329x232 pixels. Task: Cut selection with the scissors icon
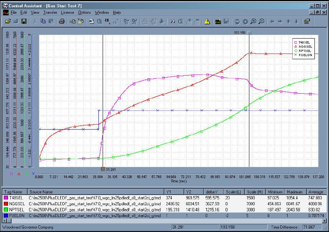point(35,21)
